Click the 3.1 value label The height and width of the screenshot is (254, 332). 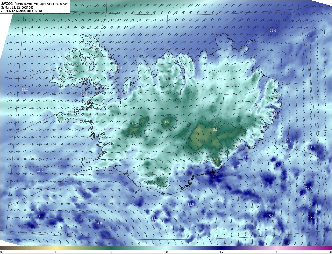(x=215, y=129)
